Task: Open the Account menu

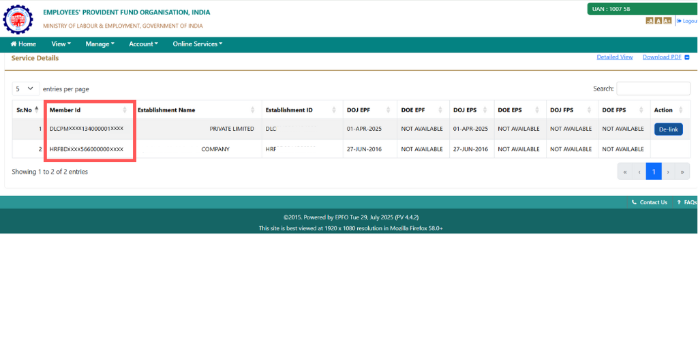Action: click(x=143, y=44)
